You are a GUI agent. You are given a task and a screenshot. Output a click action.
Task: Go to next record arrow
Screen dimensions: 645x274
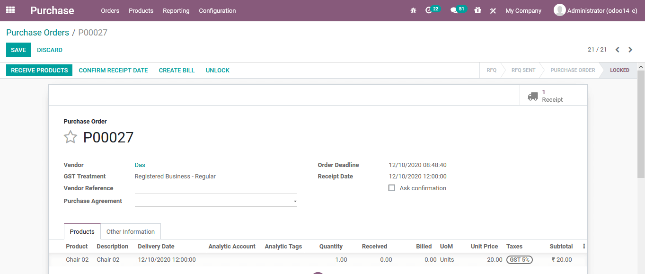pyautogui.click(x=630, y=50)
